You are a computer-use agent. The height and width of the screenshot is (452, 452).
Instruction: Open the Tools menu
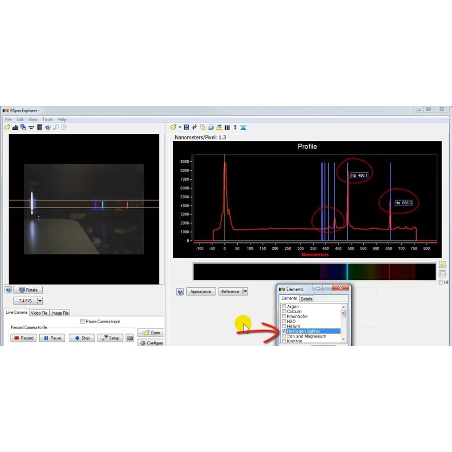tap(47, 119)
